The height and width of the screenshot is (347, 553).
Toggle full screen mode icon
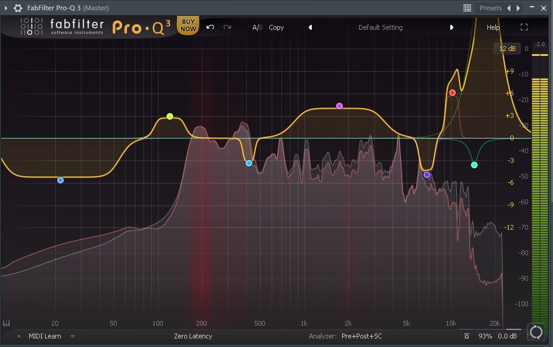point(524,27)
